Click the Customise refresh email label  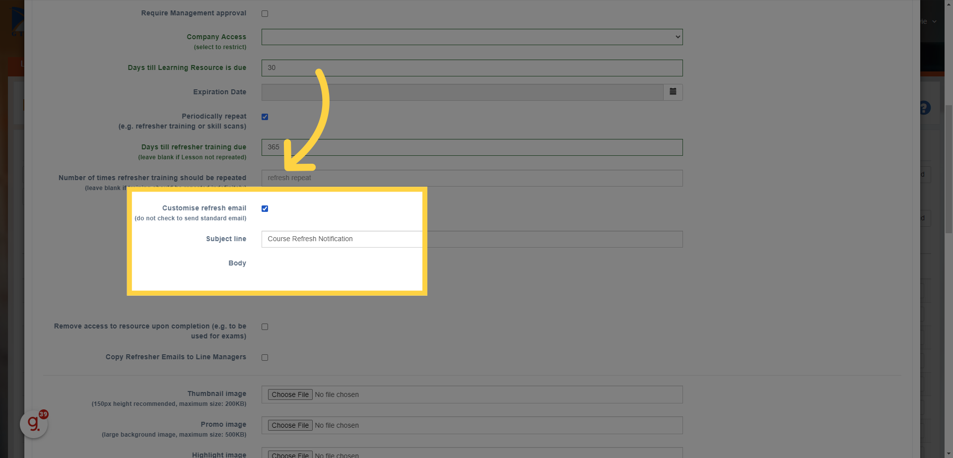(x=204, y=208)
